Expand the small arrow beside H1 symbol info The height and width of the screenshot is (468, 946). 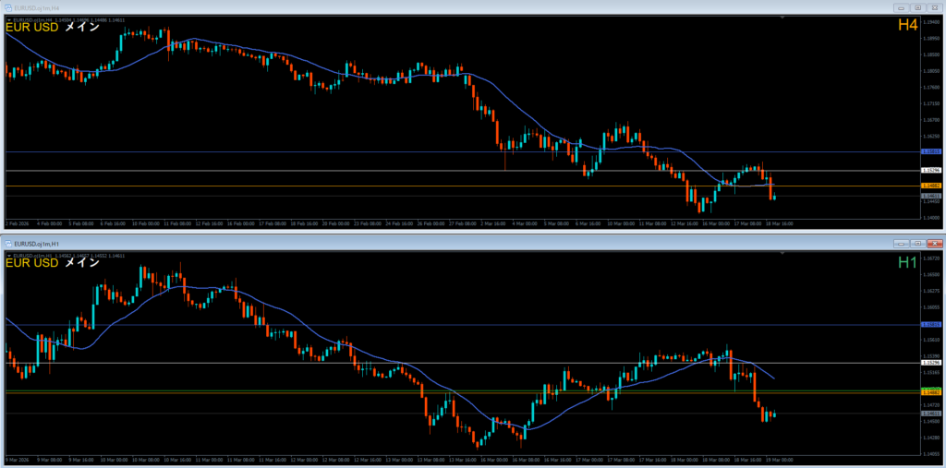tap(9, 254)
